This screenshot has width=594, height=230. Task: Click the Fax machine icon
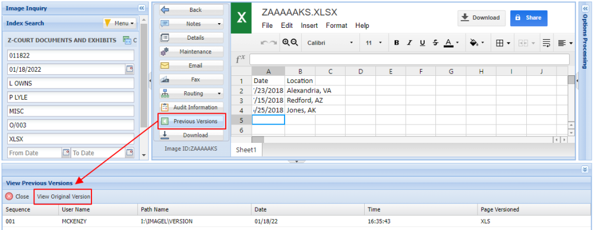point(165,79)
